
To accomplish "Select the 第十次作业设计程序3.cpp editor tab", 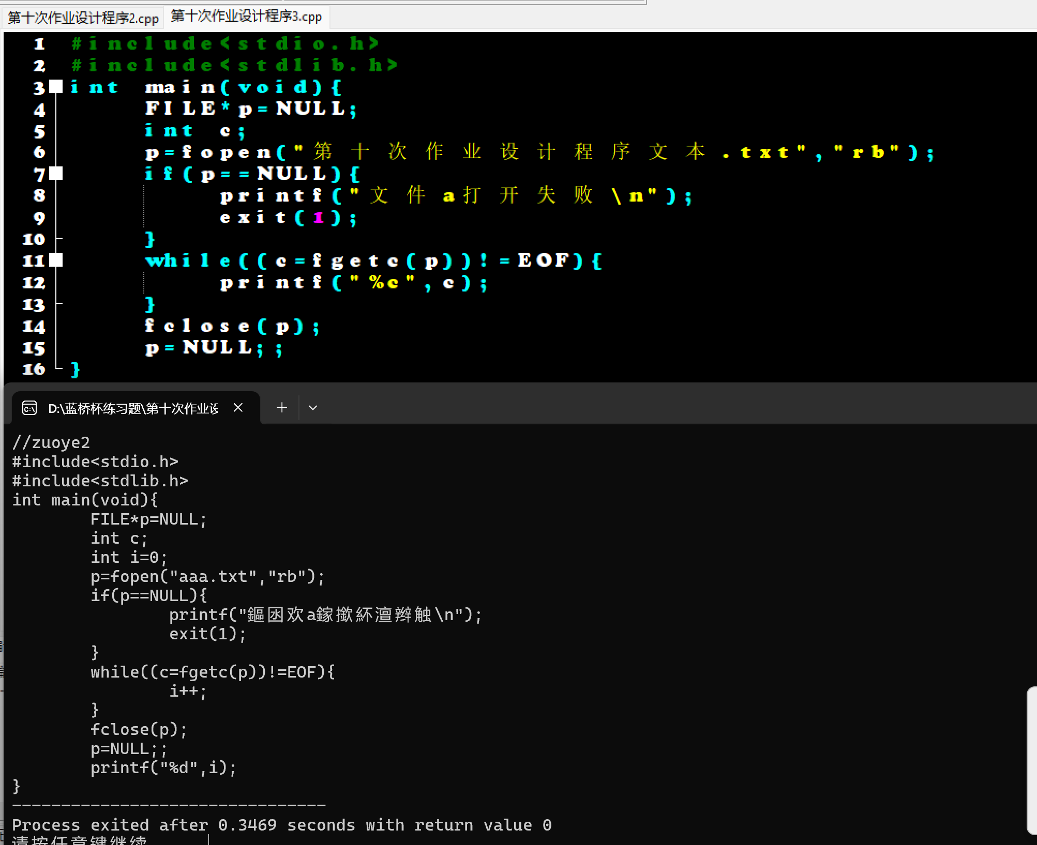I will pyautogui.click(x=246, y=17).
